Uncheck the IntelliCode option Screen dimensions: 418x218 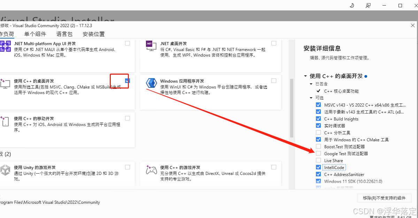318,167
